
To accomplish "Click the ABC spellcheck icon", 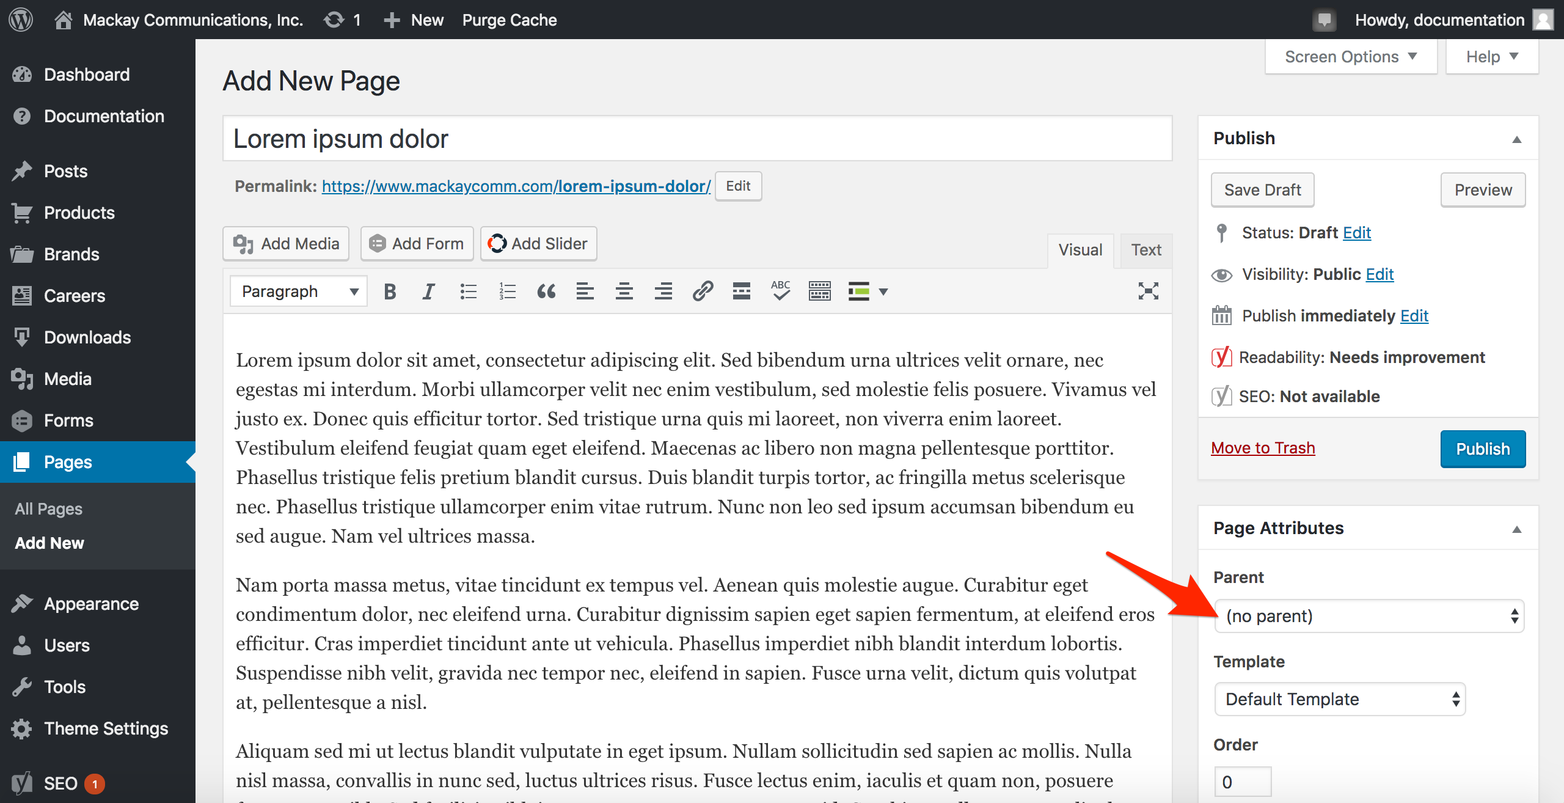I will click(781, 291).
